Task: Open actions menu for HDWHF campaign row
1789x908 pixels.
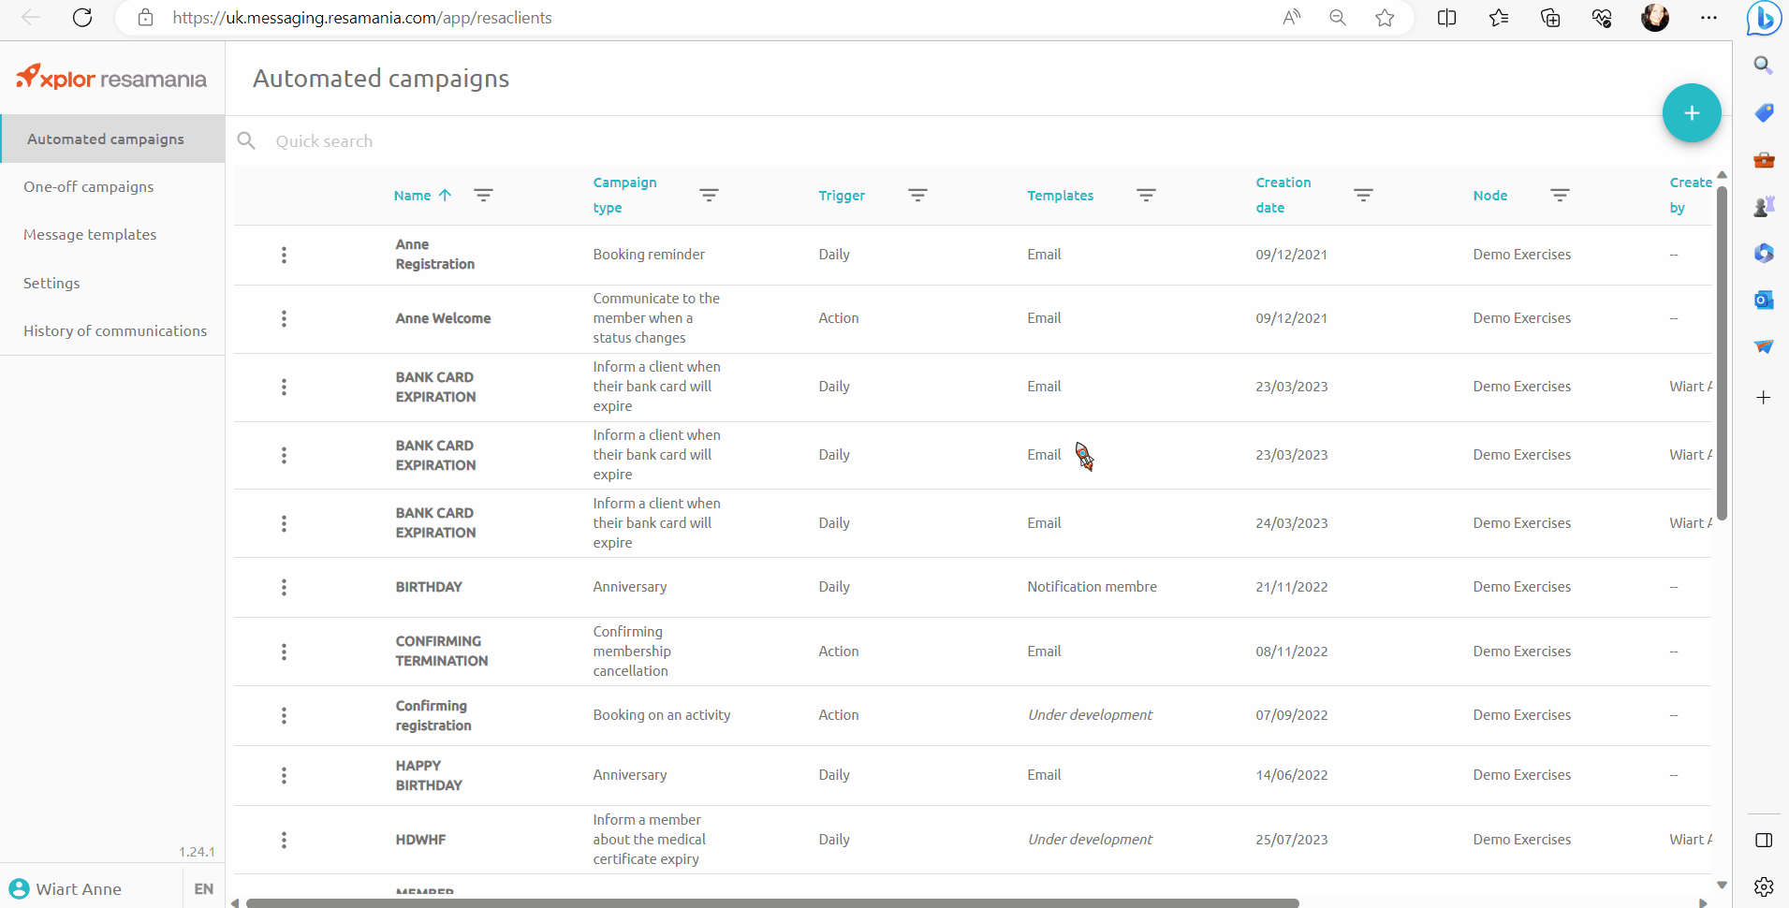Action: [284, 841]
